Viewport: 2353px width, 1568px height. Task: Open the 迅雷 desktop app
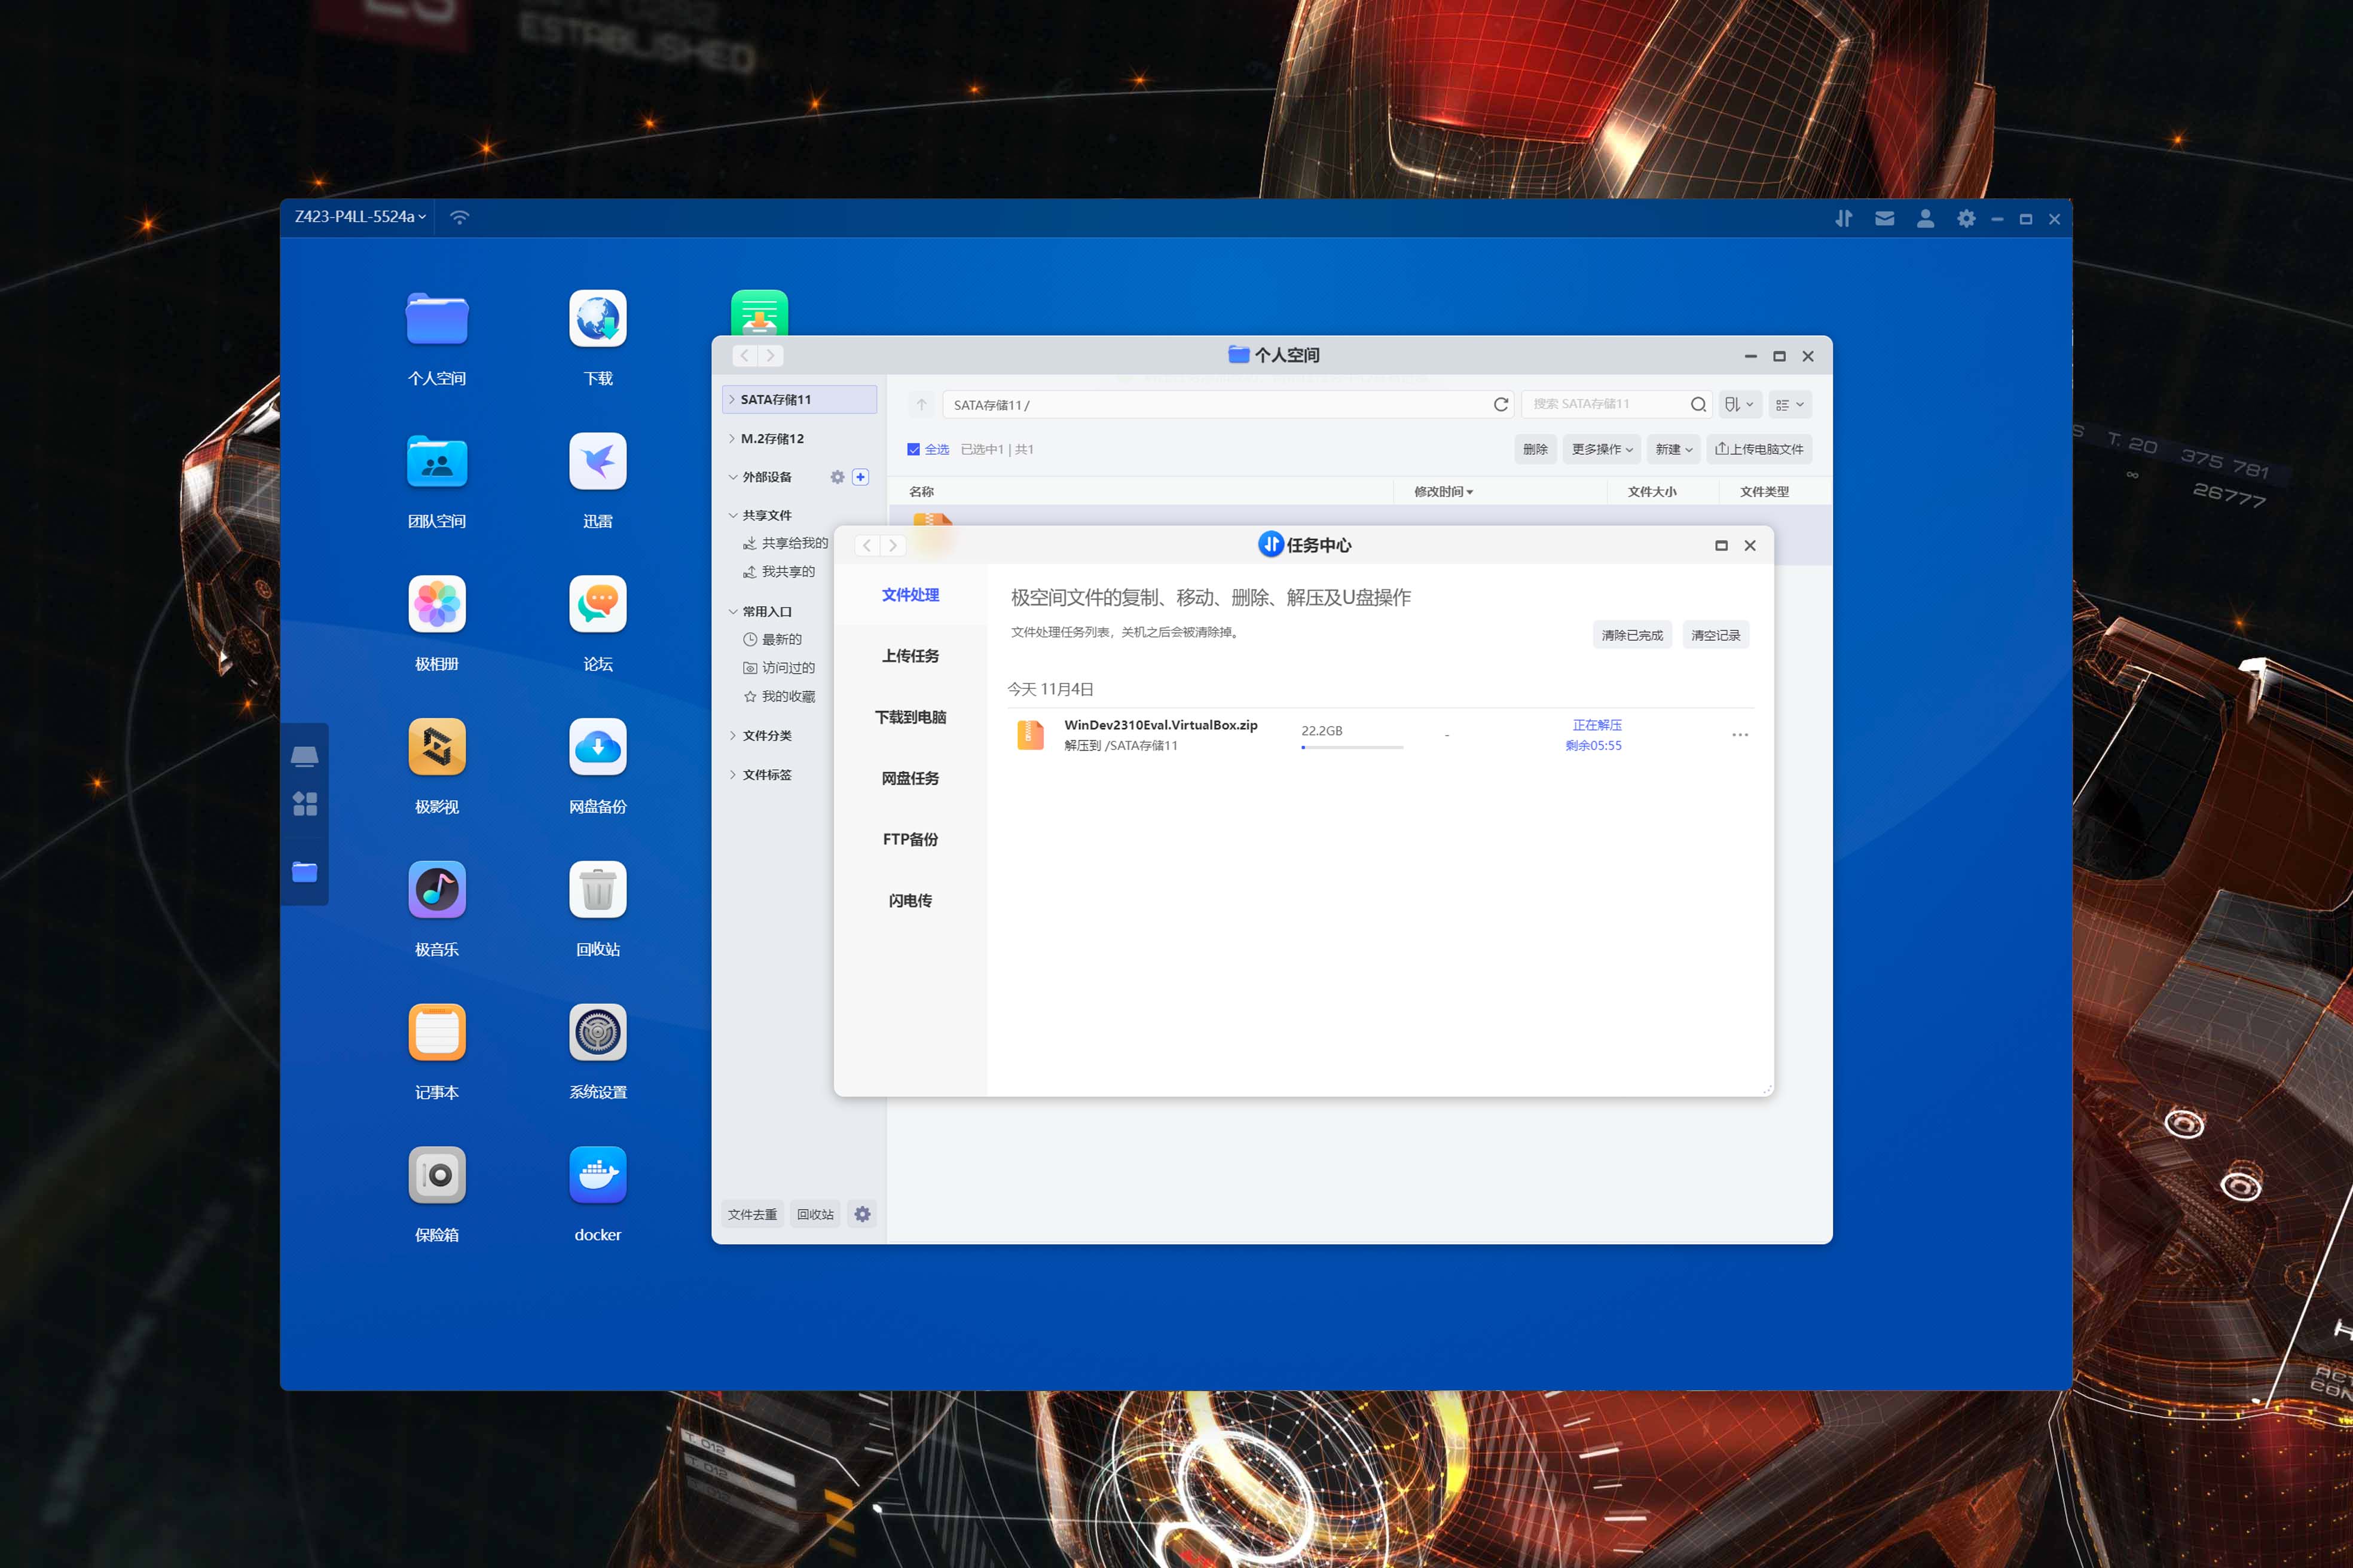[x=597, y=462]
